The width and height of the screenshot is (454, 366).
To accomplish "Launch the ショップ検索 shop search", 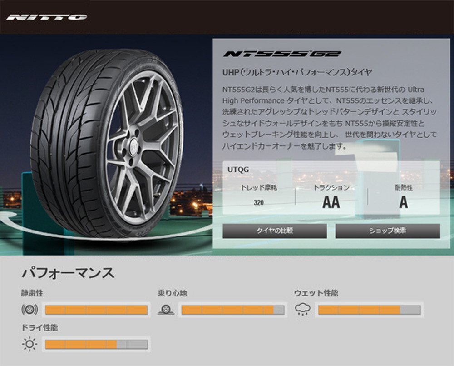I will click(x=388, y=231).
